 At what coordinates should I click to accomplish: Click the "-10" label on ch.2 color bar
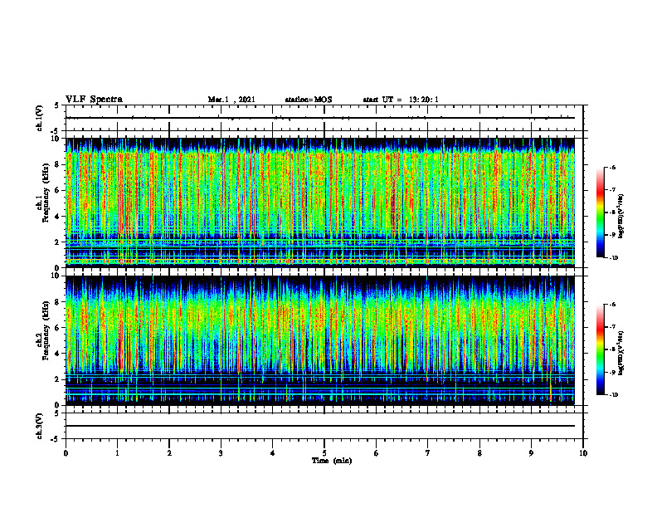pos(613,395)
